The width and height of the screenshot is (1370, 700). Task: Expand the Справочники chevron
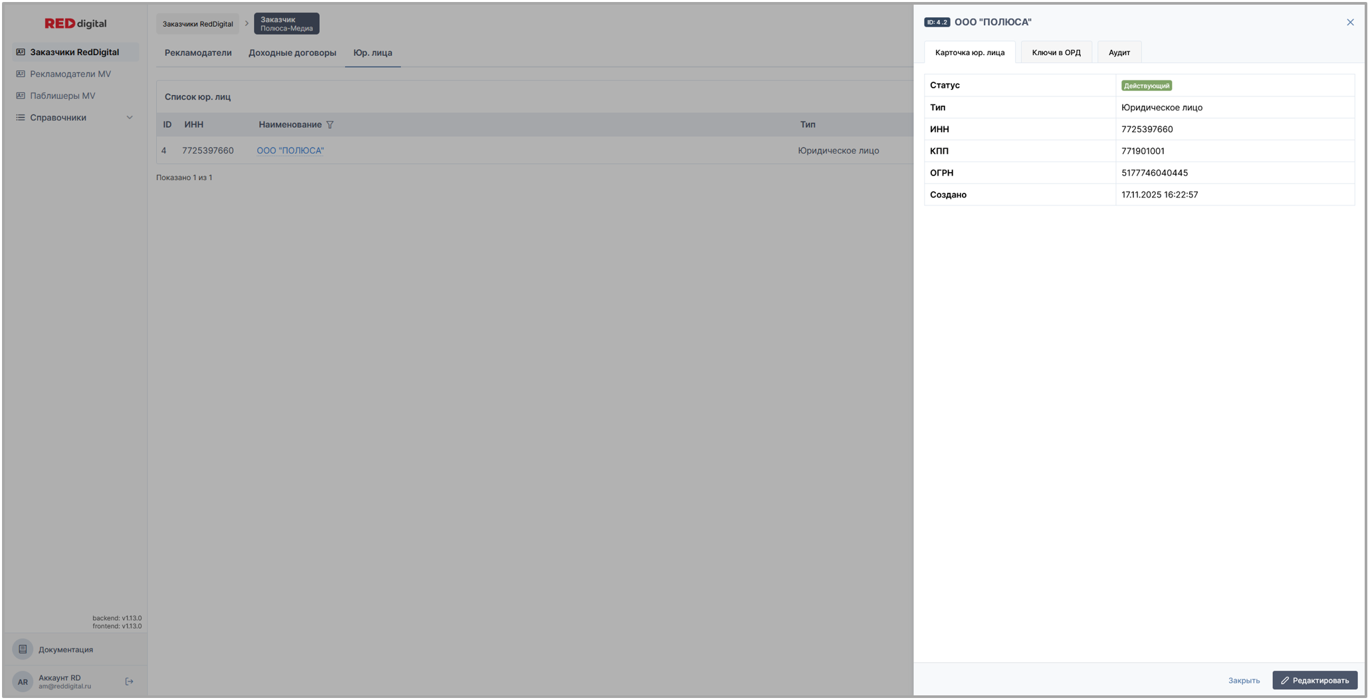130,118
